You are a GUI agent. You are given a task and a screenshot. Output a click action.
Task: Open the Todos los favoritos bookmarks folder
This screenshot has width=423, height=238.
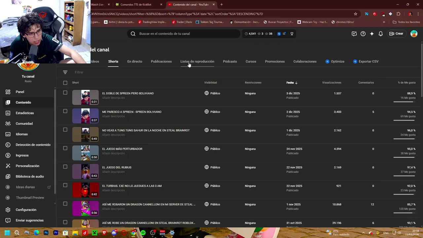(406, 22)
